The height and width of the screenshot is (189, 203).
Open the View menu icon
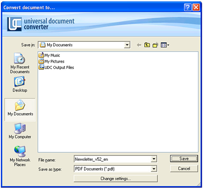tap(165, 45)
